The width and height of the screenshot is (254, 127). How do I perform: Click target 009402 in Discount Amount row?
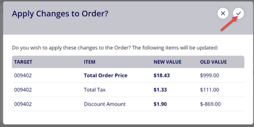tap(23, 104)
